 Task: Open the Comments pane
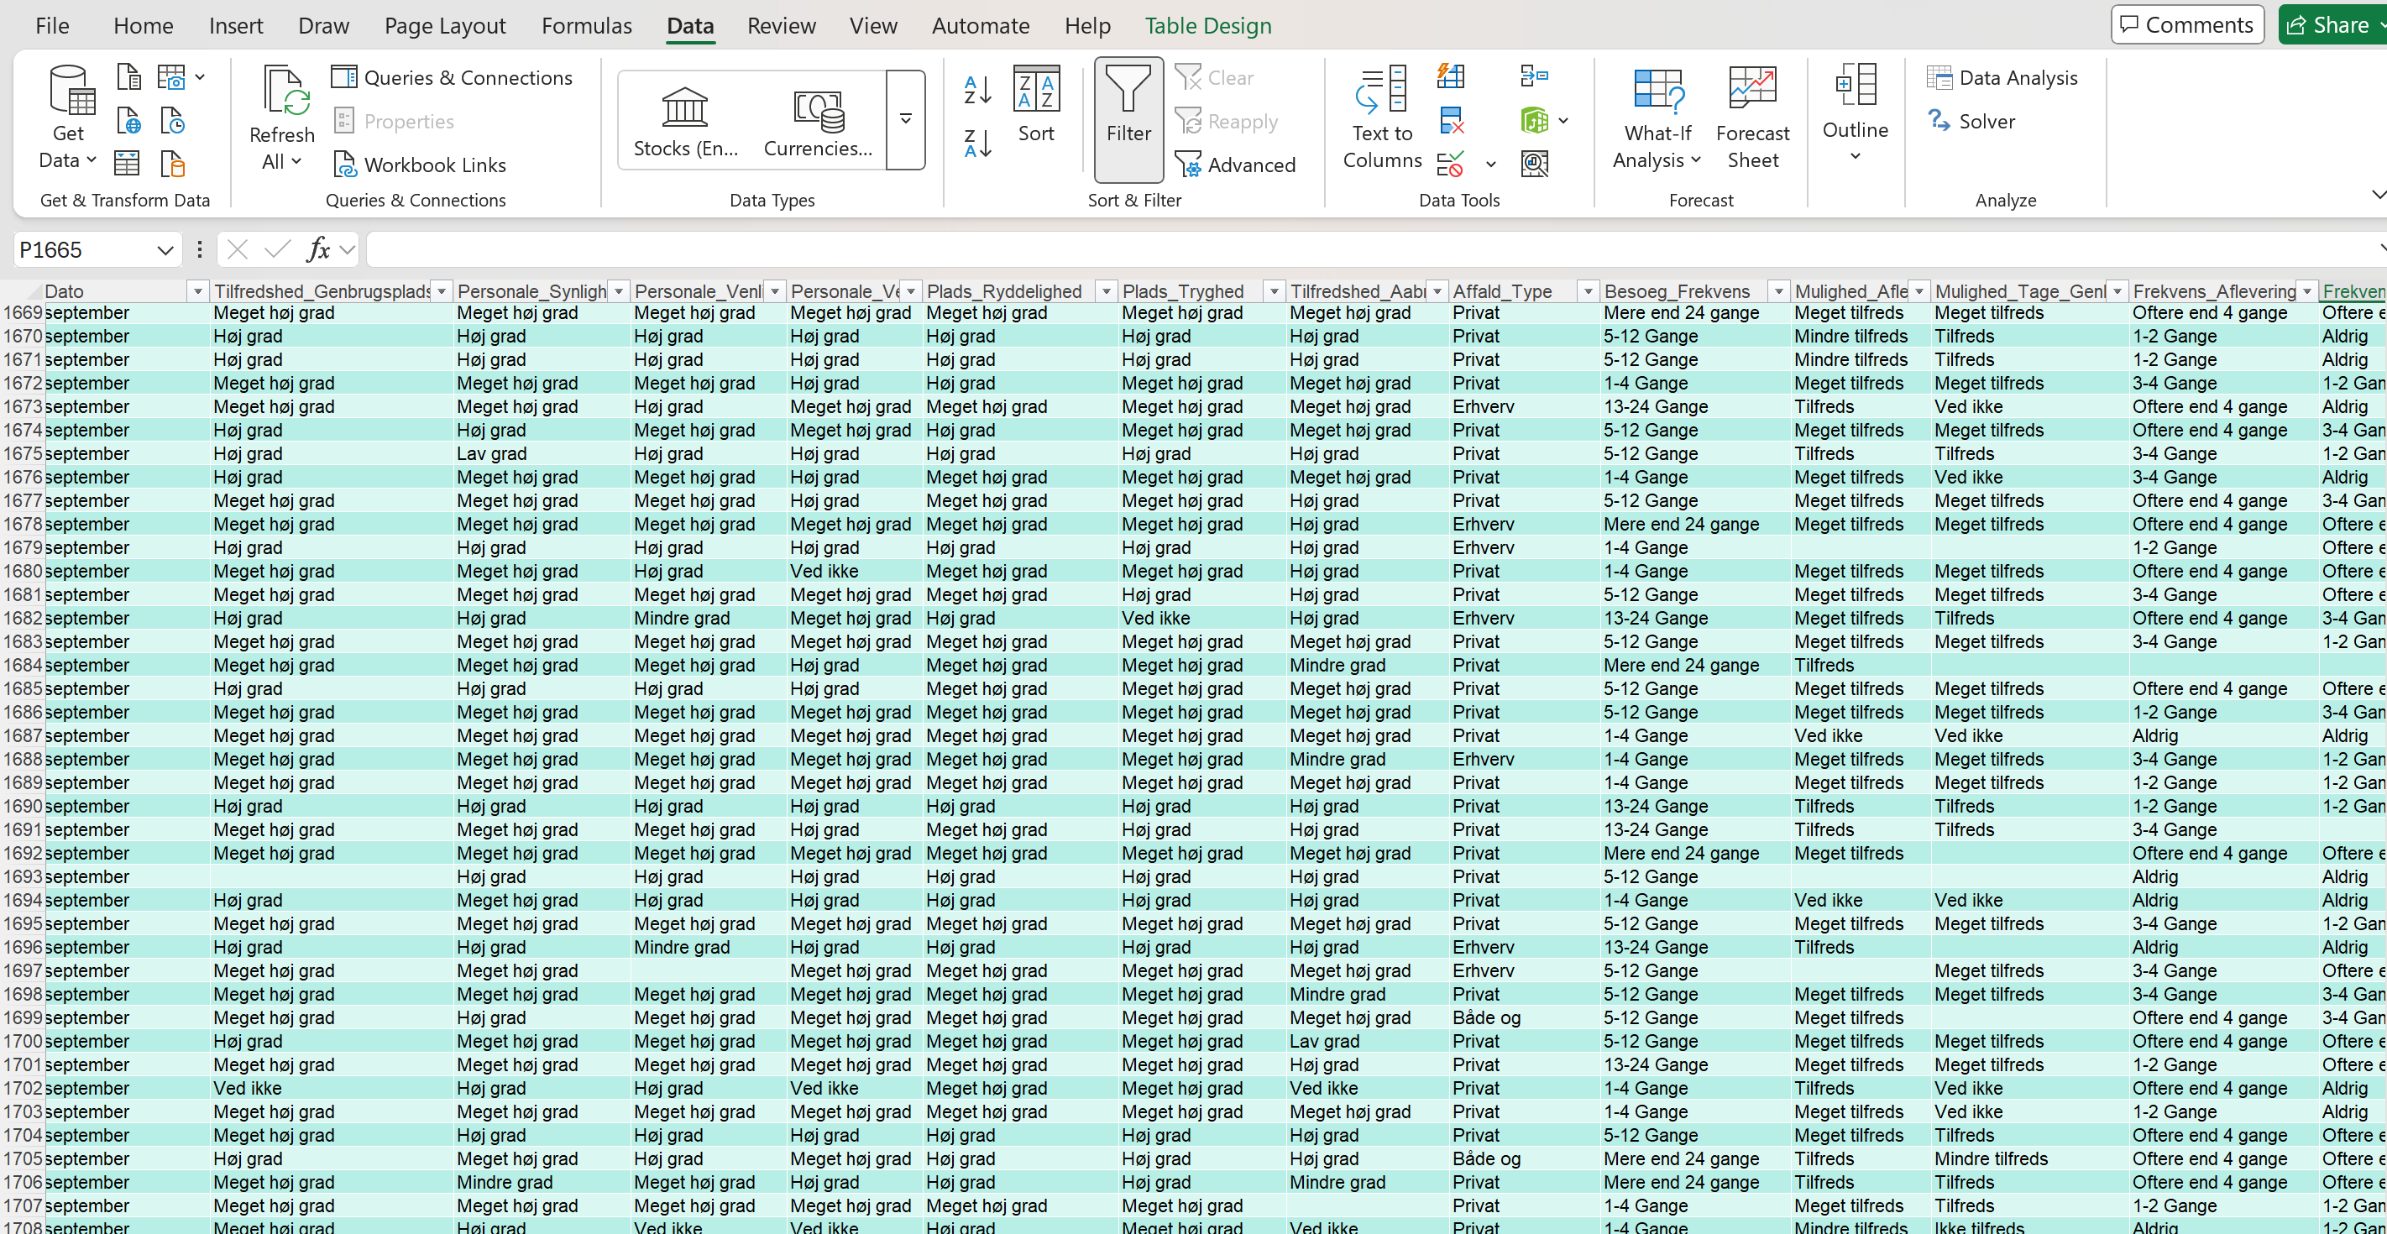[x=2187, y=24]
